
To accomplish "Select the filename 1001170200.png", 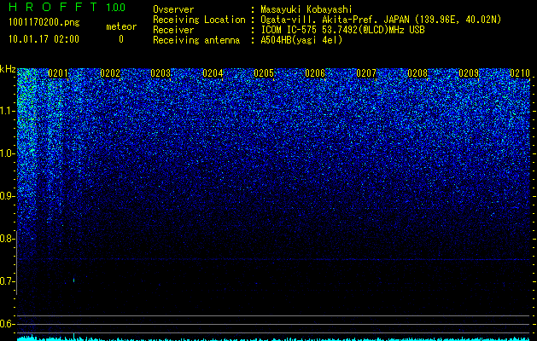I will pyautogui.click(x=44, y=23).
